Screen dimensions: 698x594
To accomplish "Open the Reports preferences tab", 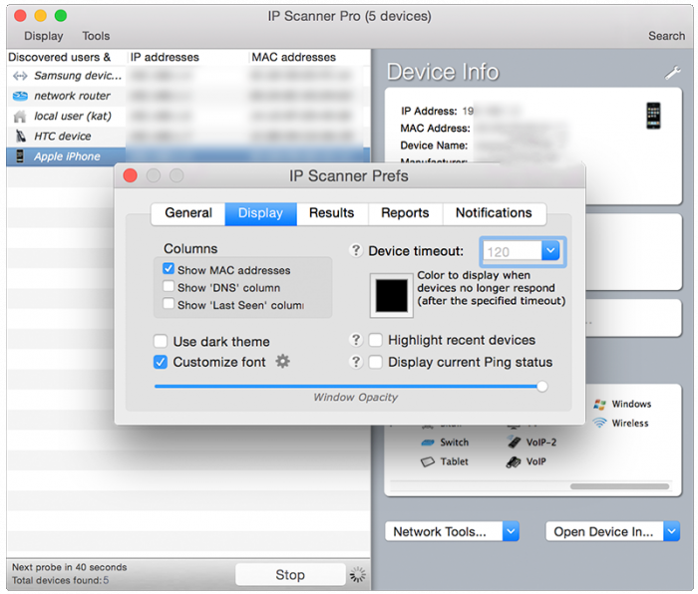I will pos(405,213).
